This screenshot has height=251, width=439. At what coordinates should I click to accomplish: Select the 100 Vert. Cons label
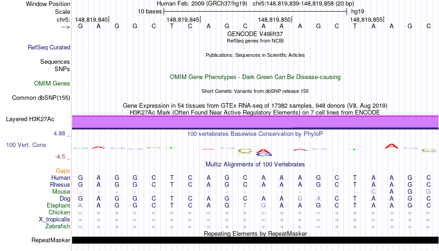point(26,145)
